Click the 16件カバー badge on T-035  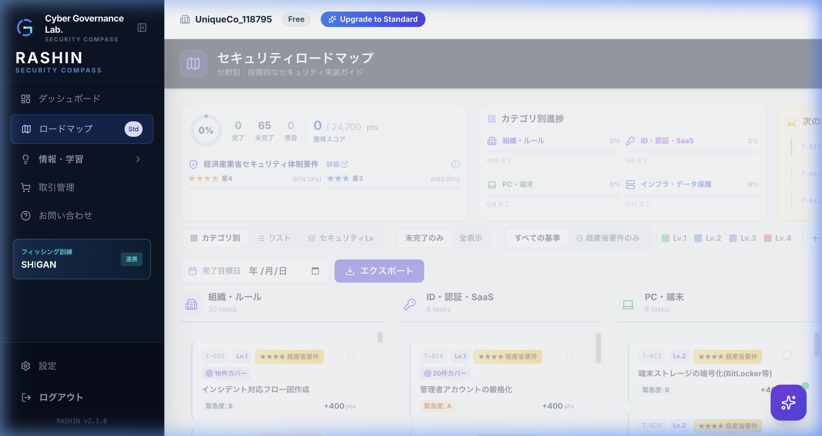[x=226, y=373]
